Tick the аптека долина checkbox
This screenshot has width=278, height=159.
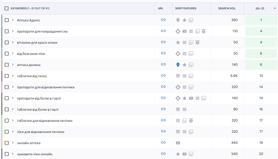click(x=7, y=65)
